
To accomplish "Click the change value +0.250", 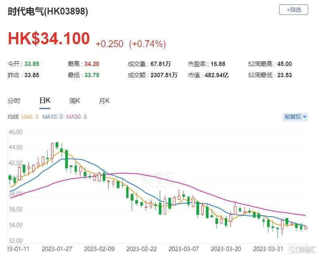I will click(x=109, y=44).
